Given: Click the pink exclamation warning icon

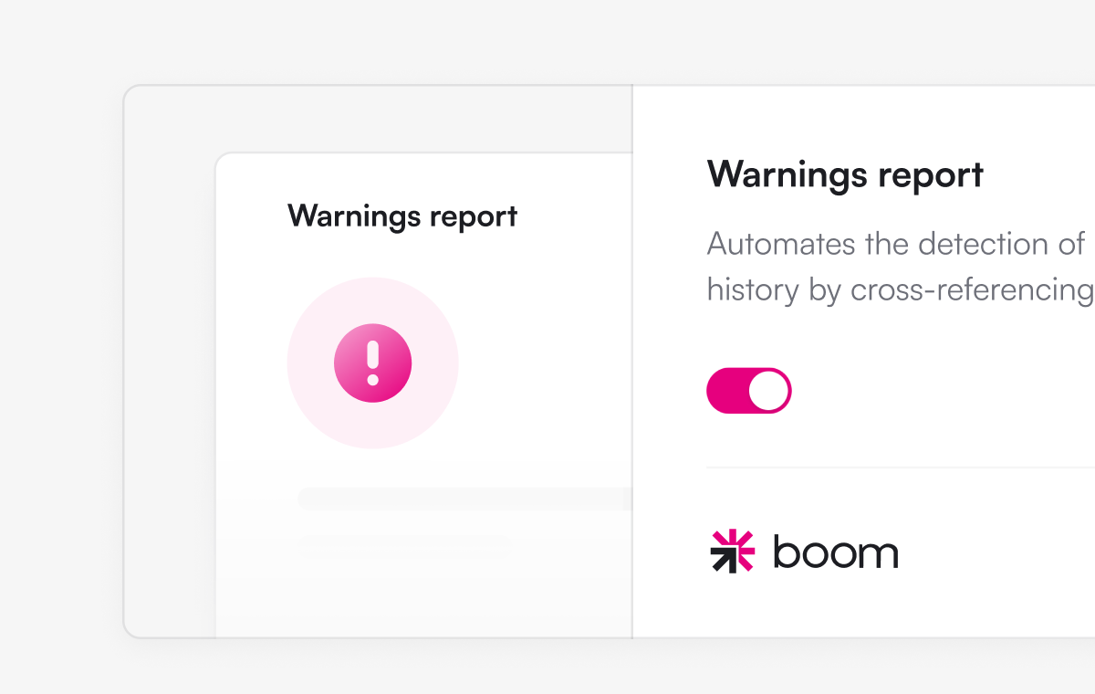Looking at the screenshot, I should click(x=372, y=363).
